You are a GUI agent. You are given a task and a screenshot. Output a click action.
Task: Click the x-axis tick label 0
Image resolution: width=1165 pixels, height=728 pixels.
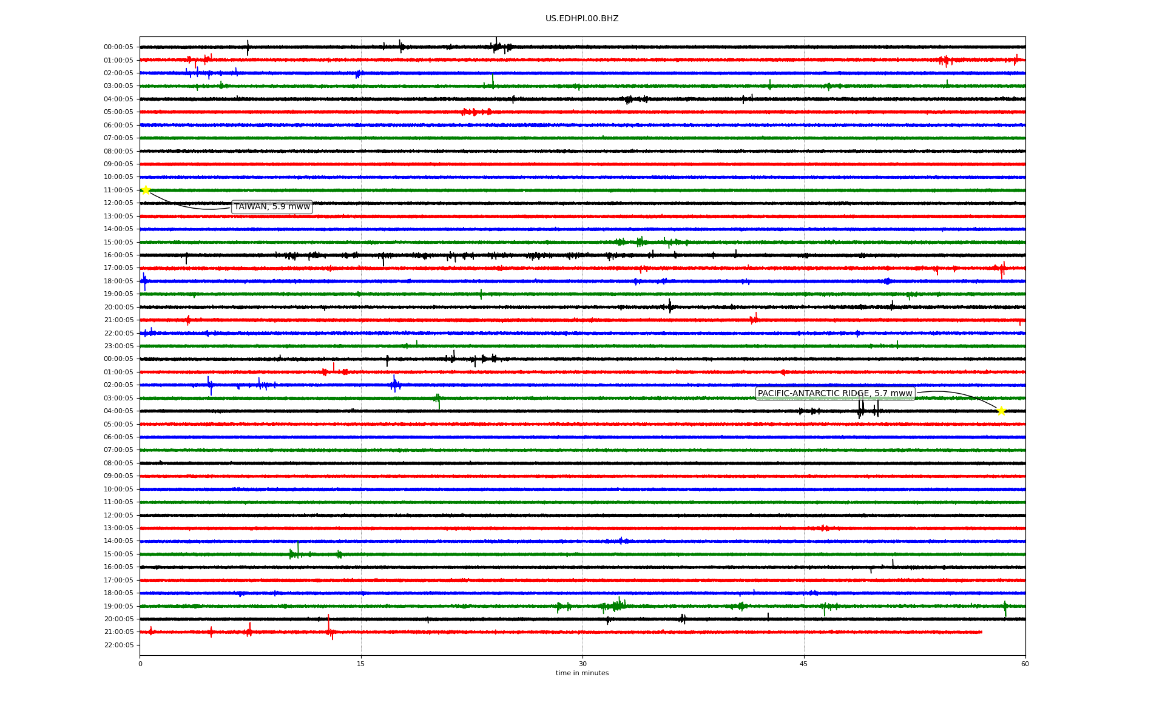[x=140, y=664]
